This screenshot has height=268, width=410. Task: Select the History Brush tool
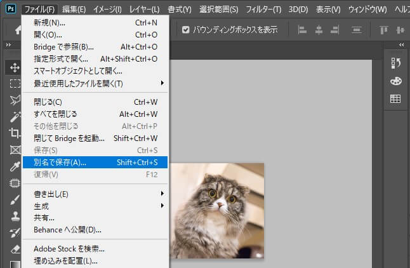point(15,232)
